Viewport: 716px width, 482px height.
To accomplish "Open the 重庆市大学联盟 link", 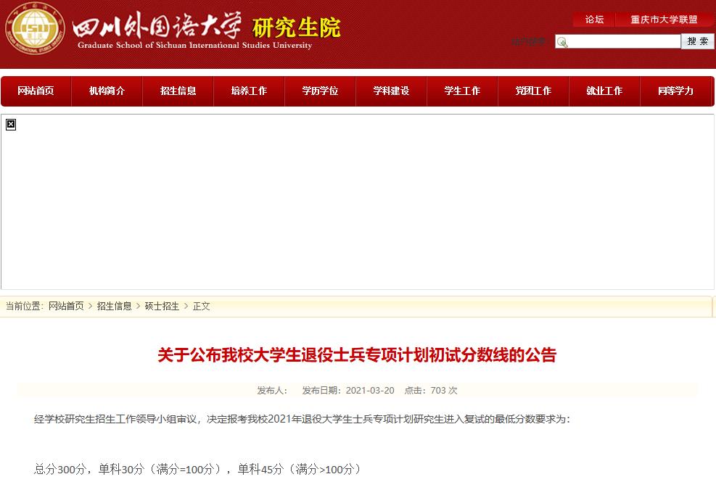I will tap(664, 20).
